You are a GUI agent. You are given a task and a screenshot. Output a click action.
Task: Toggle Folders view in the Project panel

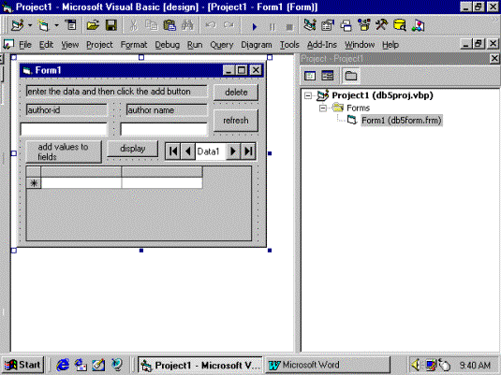point(351,76)
